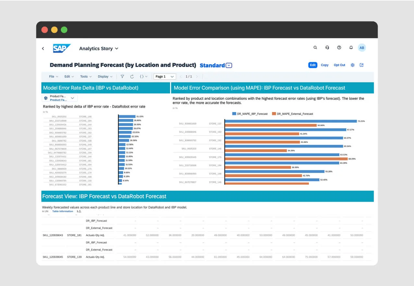This screenshot has height=286, width=414.
Task: Open the Page 1 selector
Action: click(x=165, y=77)
